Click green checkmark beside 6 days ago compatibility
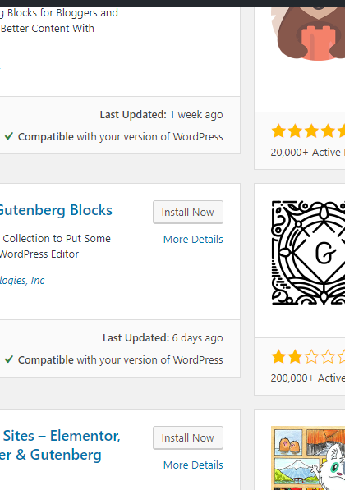This screenshot has height=490, width=345. tap(9, 359)
